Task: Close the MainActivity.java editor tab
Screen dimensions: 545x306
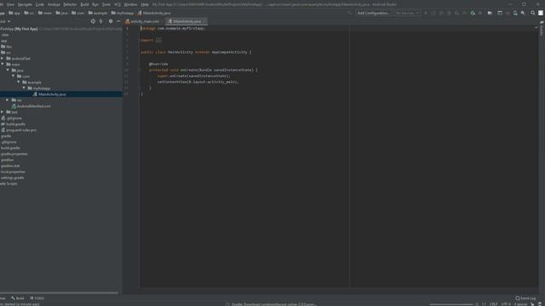Action: click(x=204, y=21)
